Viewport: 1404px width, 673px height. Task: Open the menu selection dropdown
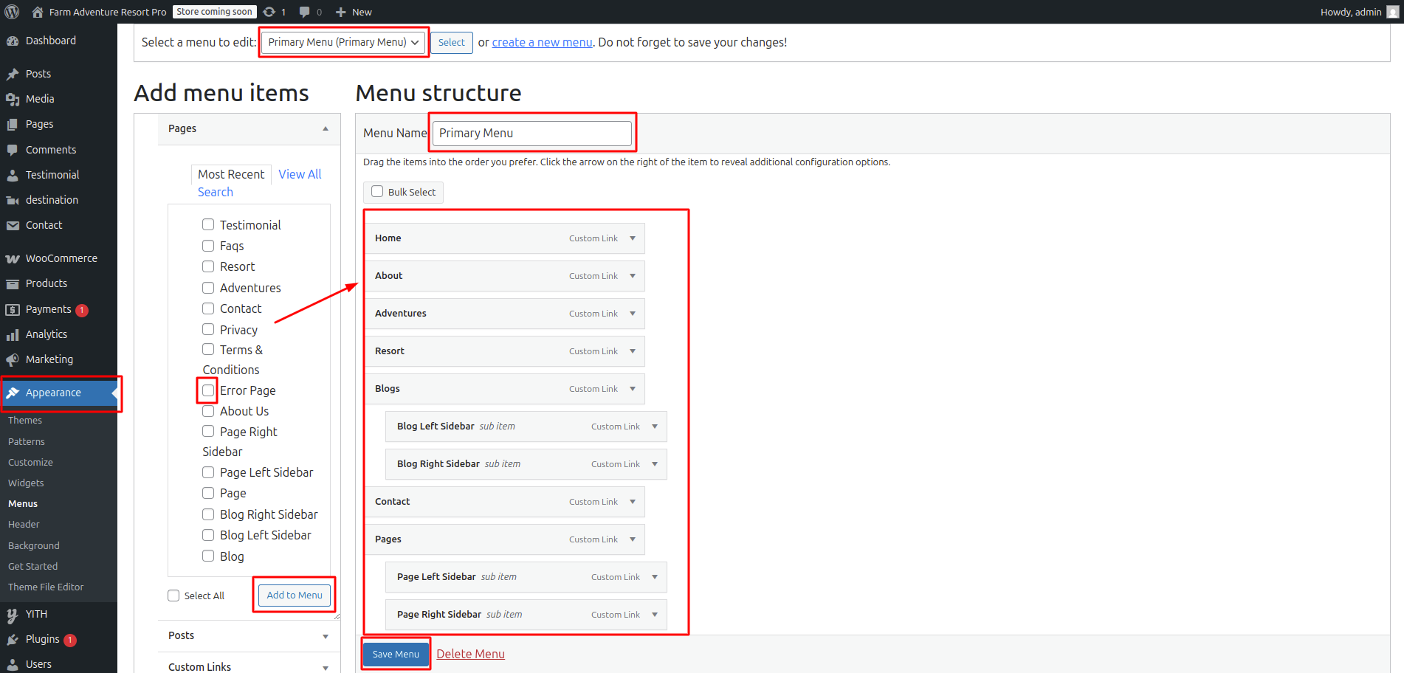[x=343, y=42]
